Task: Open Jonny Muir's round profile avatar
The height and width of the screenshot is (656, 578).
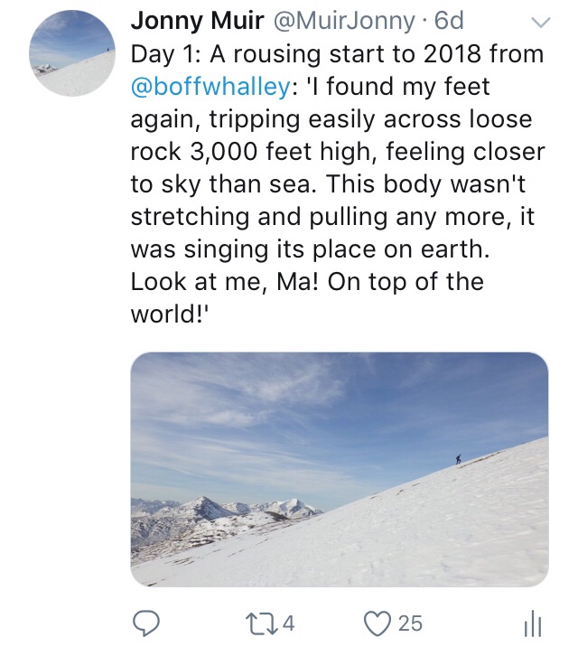Action: pyautogui.click(x=72, y=54)
